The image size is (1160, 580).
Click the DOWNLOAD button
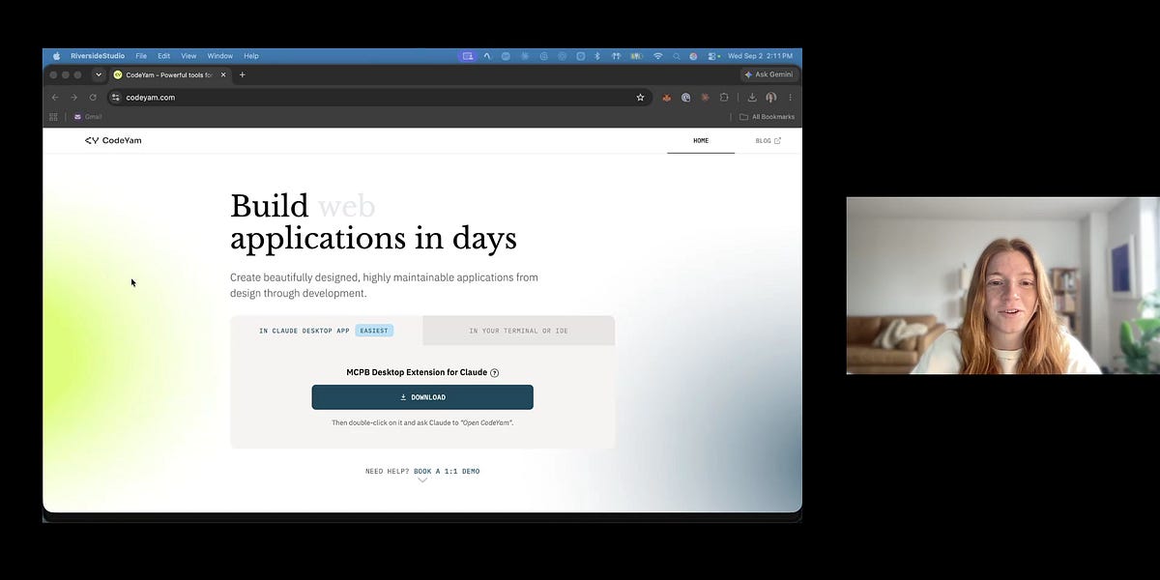(x=422, y=397)
